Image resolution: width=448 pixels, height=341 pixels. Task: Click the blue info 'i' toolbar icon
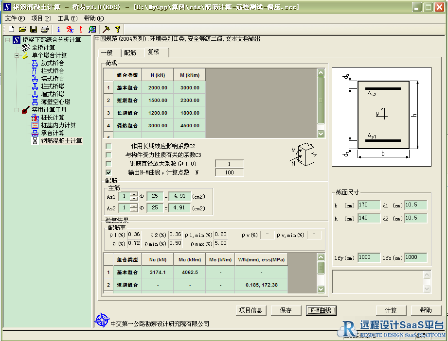coord(59,29)
